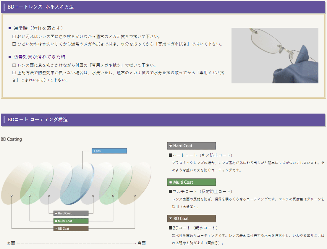
Task: Click the blue square bullet beside 防曇効果が薄れてきた時
Action: 9,57
